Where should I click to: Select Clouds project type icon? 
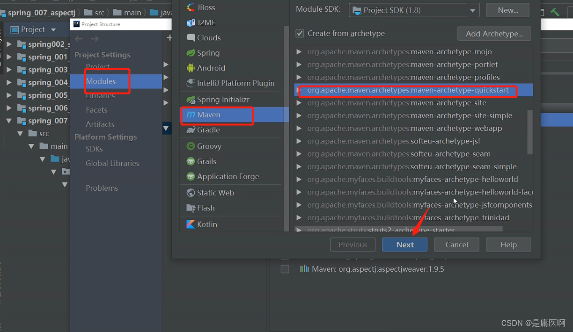pos(191,38)
